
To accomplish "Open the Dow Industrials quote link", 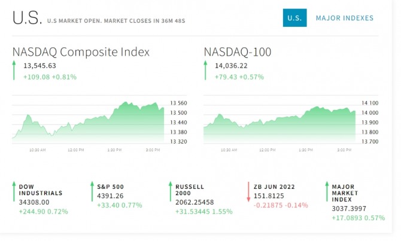I will (41, 190).
